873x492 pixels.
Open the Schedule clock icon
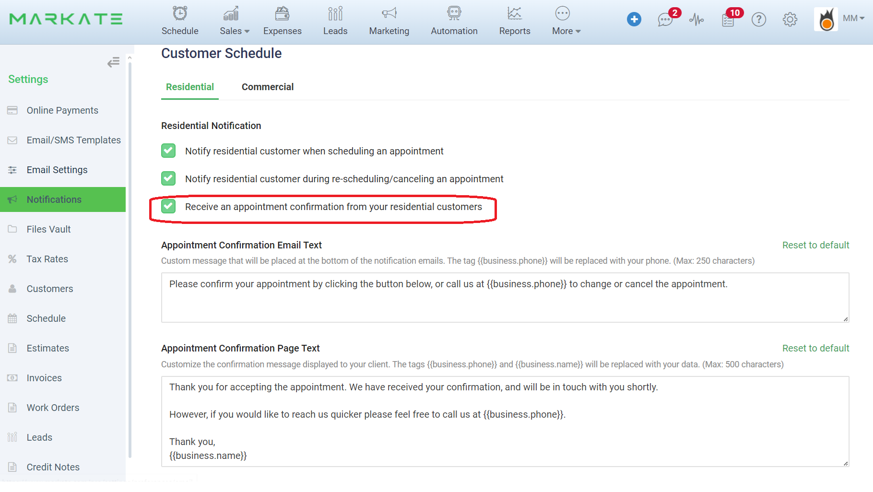pos(180,13)
